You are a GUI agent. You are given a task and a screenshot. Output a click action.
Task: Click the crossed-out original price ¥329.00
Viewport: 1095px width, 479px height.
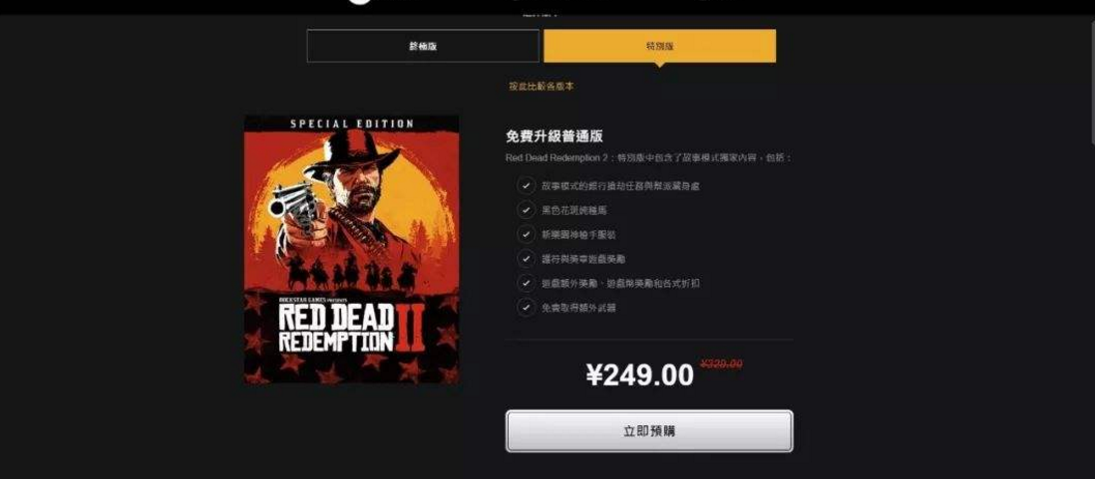(x=721, y=363)
